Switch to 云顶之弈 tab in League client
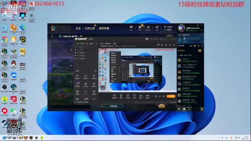251x141 pixels. [x=90, y=28]
